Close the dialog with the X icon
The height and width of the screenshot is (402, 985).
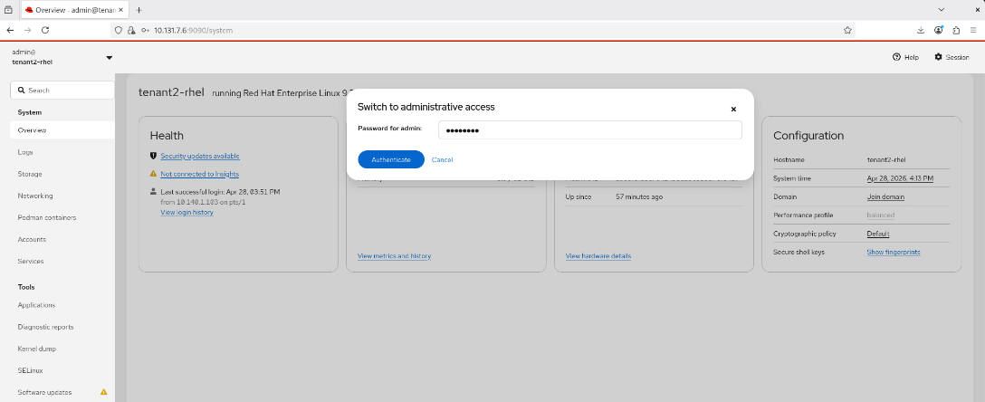(x=733, y=109)
